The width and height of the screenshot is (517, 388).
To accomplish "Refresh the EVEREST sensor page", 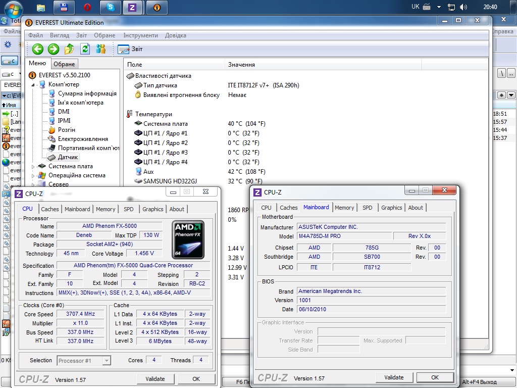I will pos(85,49).
